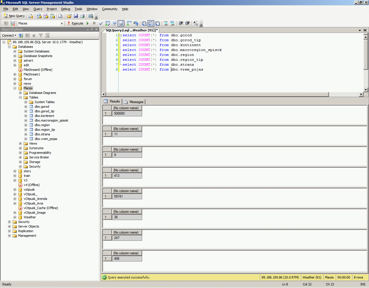Print the query using the printer icon
The image size is (369, 288).
click(82, 16)
